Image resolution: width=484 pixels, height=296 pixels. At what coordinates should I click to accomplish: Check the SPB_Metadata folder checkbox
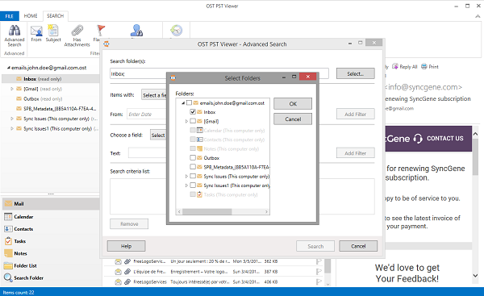coord(193,167)
